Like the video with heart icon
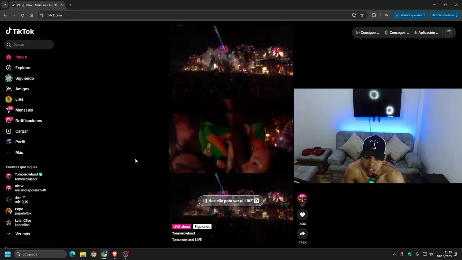Image resolution: width=462 pixels, height=260 pixels. tap(302, 214)
